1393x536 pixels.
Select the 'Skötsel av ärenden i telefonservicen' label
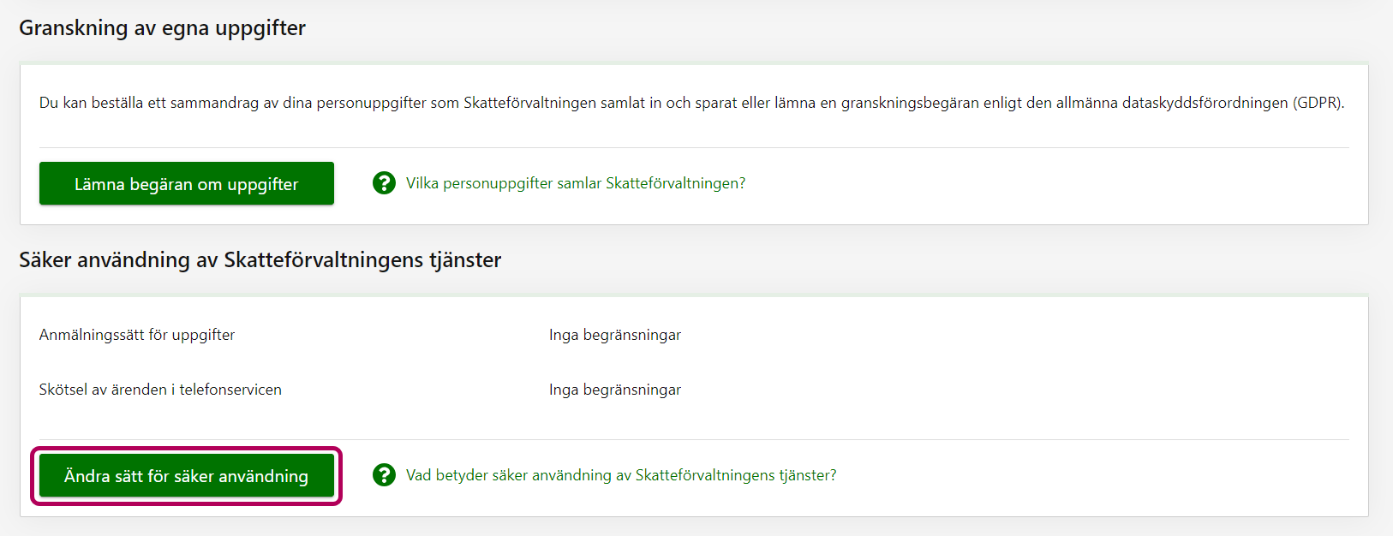[x=160, y=390]
